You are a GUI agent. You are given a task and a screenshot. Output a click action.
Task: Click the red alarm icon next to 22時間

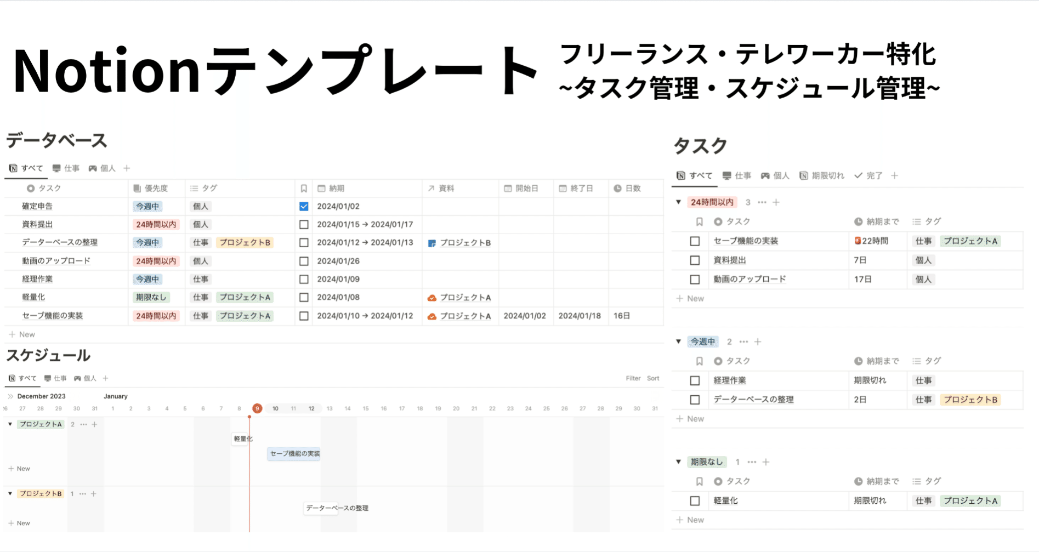[857, 241]
